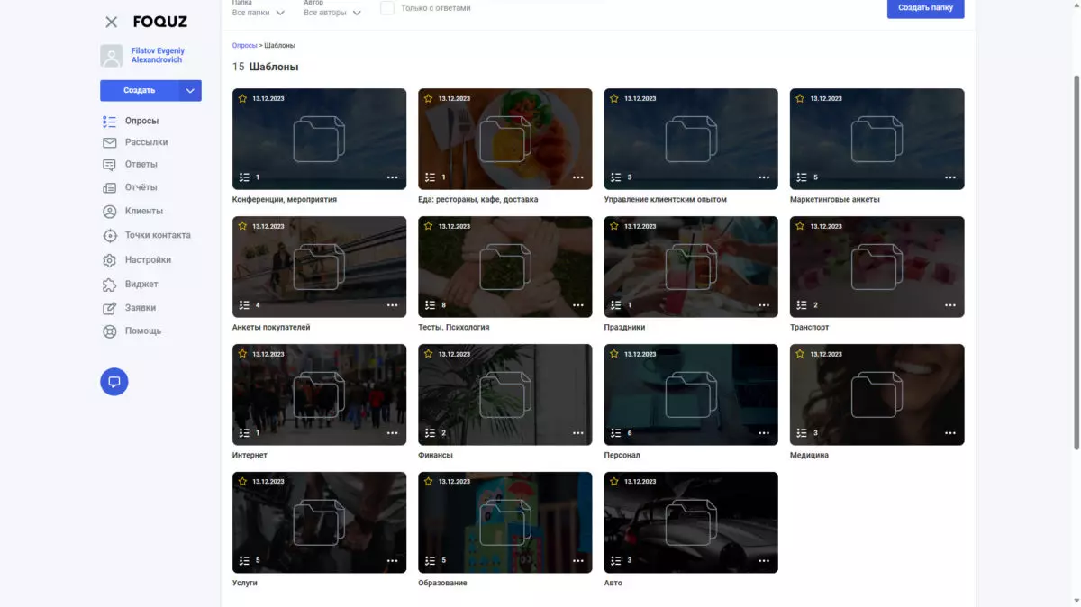Click the Виджет puzzle icon
1081x607 pixels.
point(110,285)
